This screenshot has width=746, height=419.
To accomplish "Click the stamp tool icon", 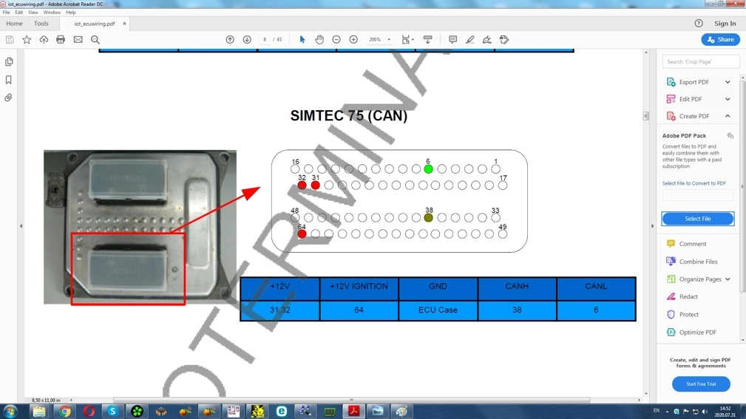I will 504,39.
